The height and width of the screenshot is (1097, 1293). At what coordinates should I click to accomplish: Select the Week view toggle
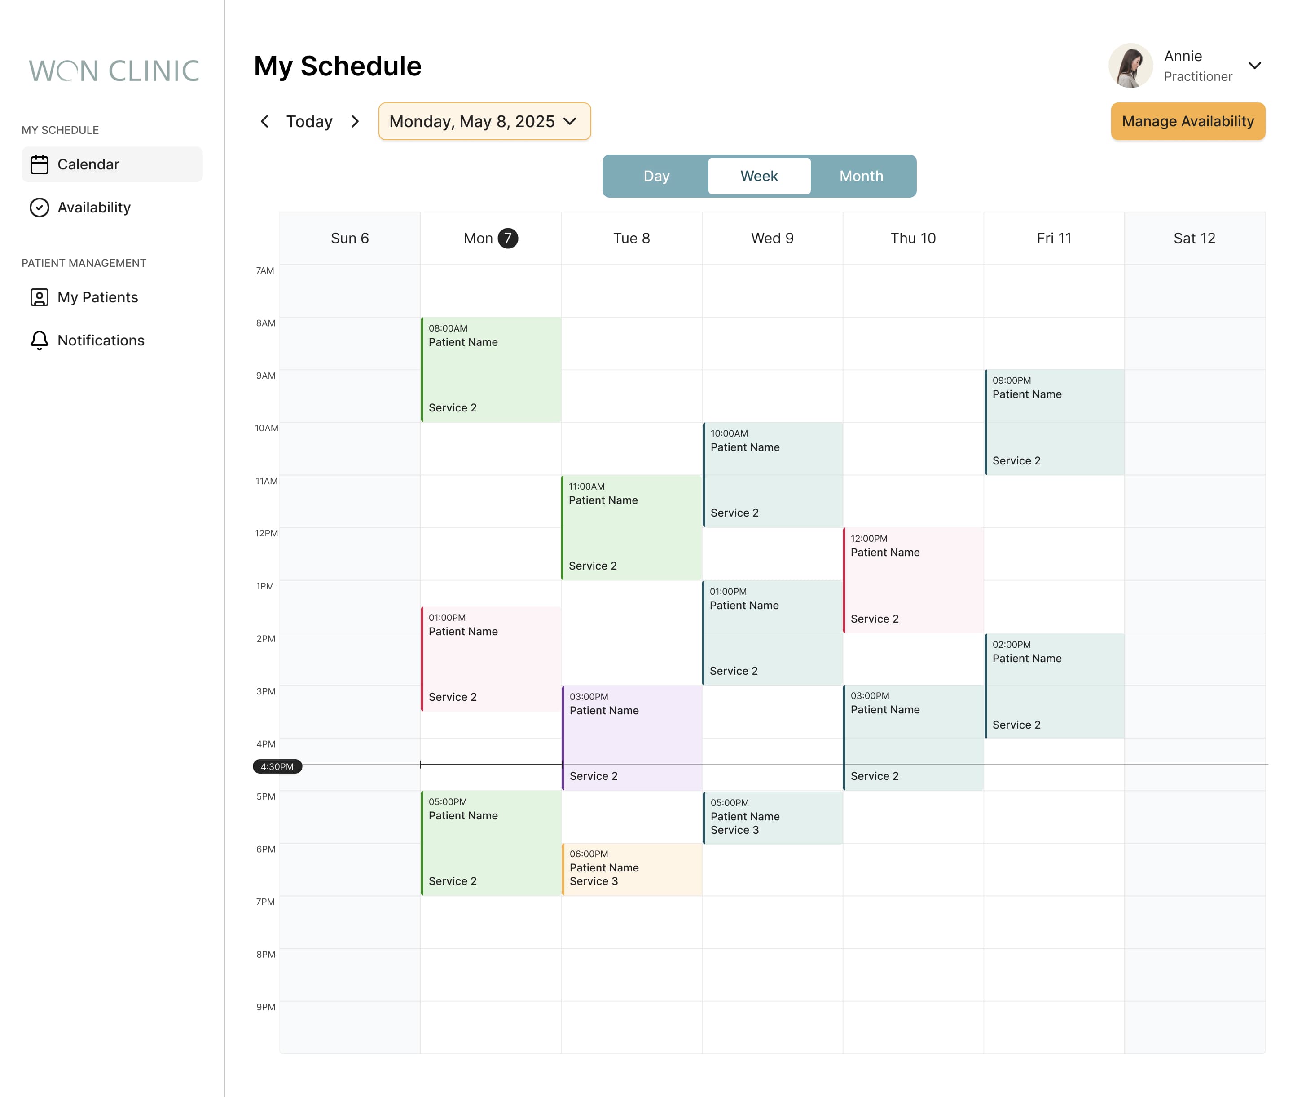point(758,176)
